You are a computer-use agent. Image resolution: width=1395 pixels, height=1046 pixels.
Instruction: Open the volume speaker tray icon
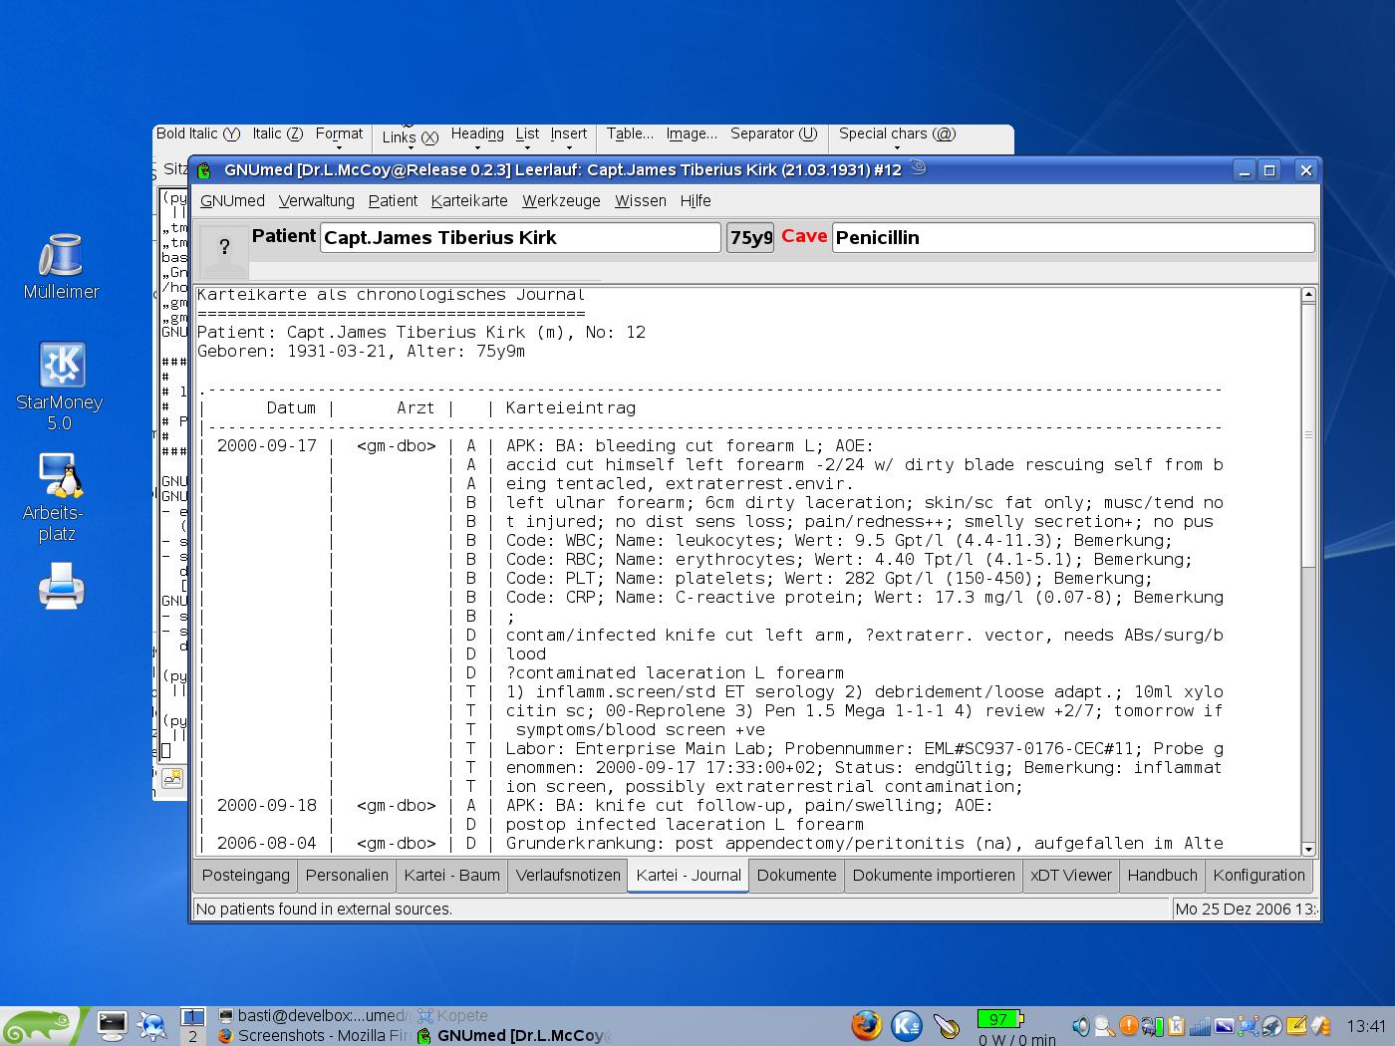1080,1025
